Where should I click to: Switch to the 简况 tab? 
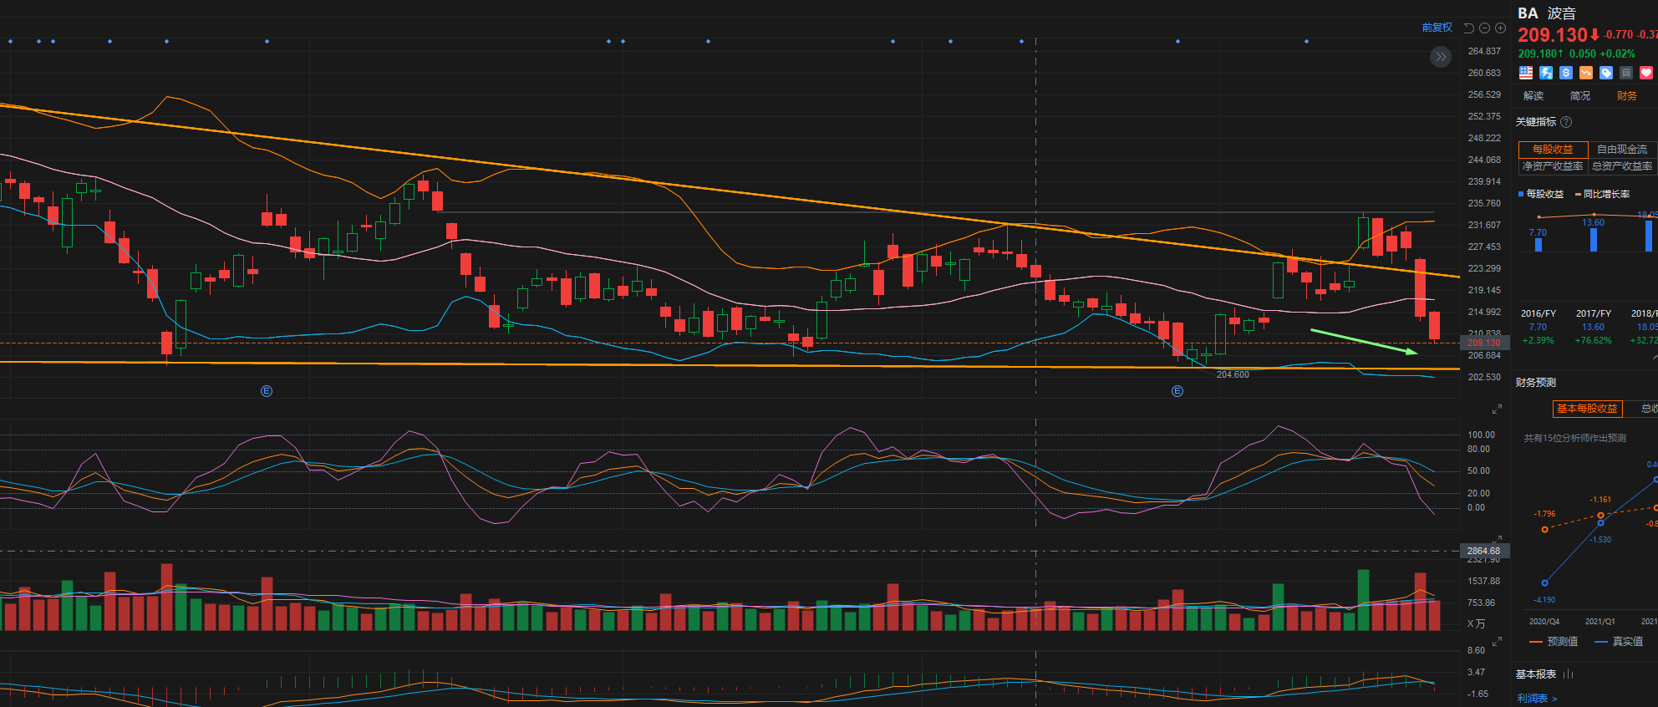click(1580, 96)
